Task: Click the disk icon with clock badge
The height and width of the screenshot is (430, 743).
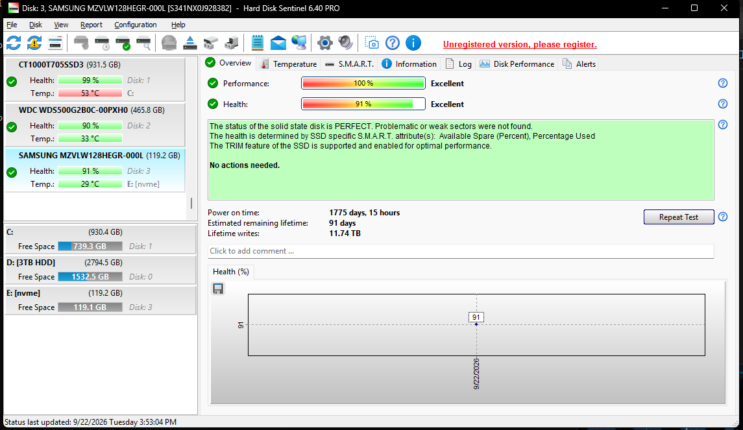Action: (103, 43)
